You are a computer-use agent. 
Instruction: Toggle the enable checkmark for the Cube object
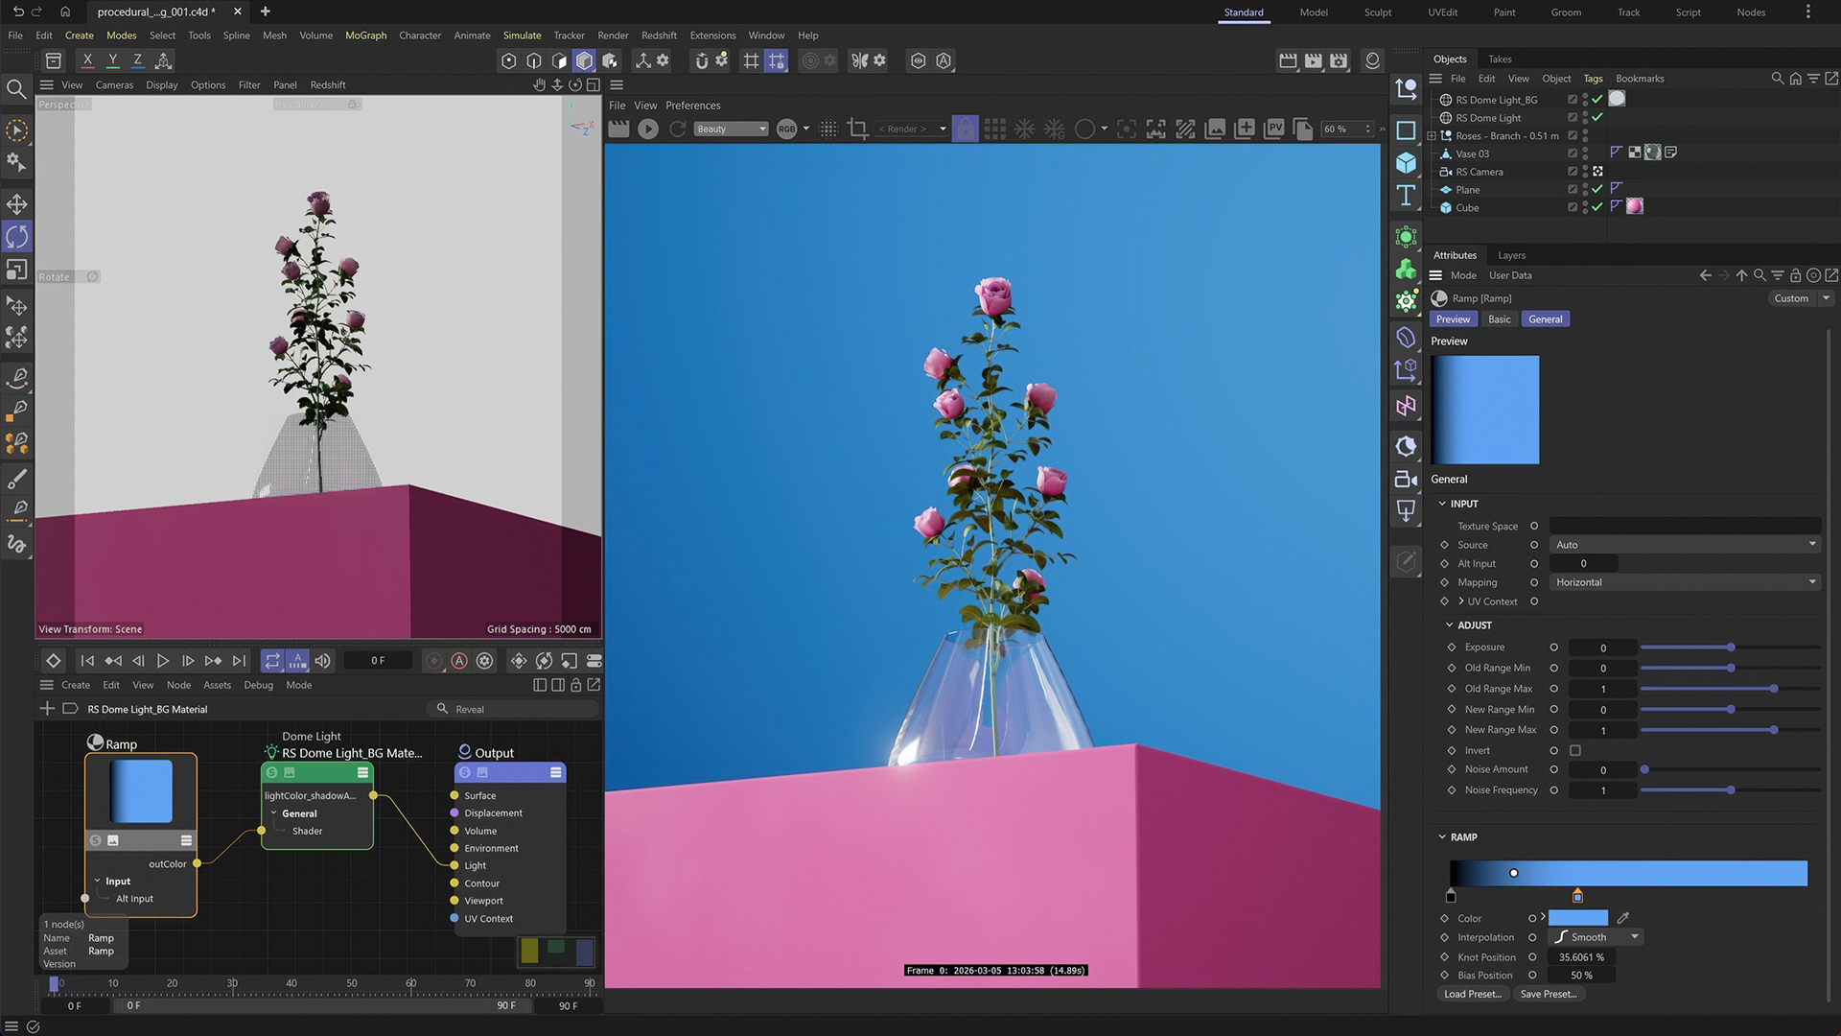tap(1597, 207)
